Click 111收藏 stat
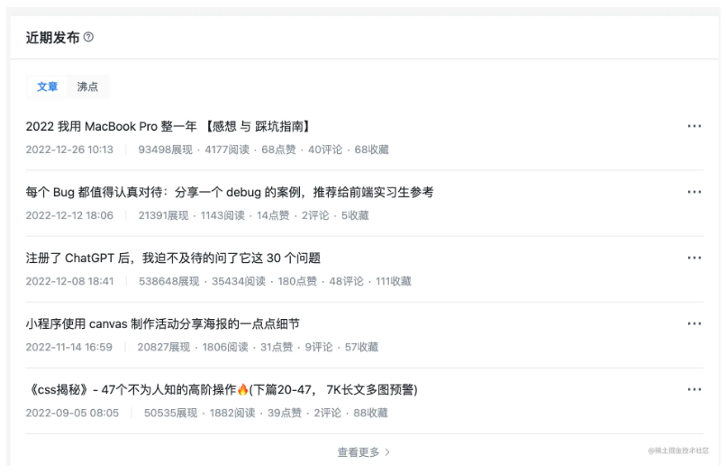Image resolution: width=726 pixels, height=473 pixels. click(393, 281)
